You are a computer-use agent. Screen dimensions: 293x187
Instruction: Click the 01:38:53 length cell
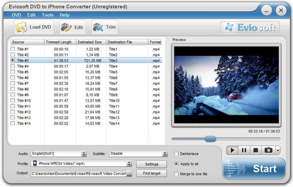[x=61, y=60]
